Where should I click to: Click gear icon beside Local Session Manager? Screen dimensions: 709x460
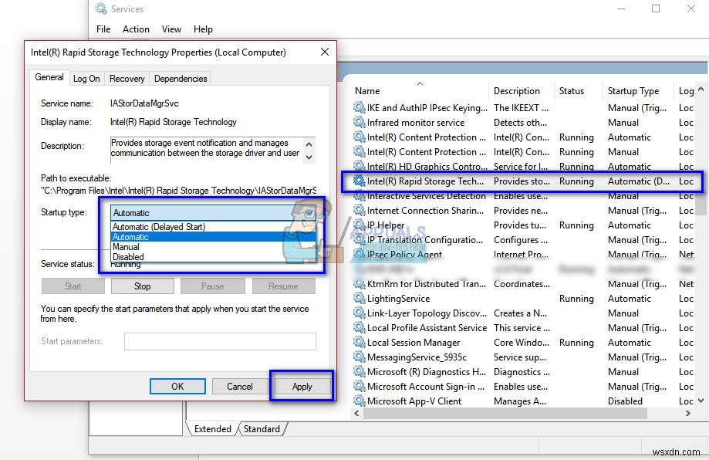[359, 343]
